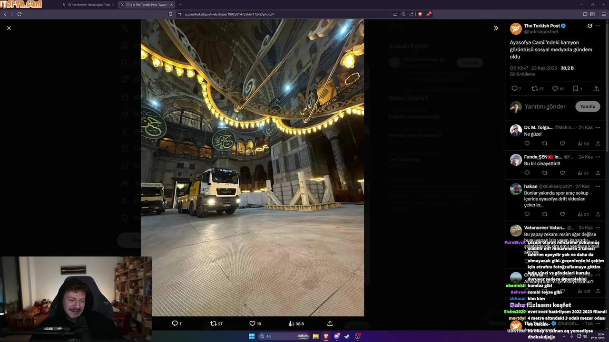The width and height of the screenshot is (609, 342).
Task: Open Funda ŞEN's profile name
Action: 543,157
